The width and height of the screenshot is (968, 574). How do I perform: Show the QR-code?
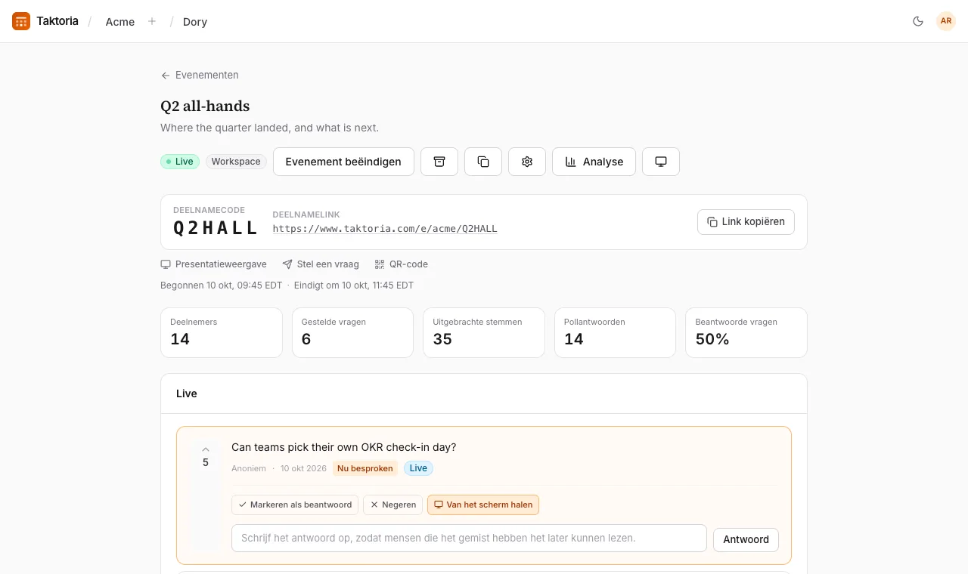(401, 264)
